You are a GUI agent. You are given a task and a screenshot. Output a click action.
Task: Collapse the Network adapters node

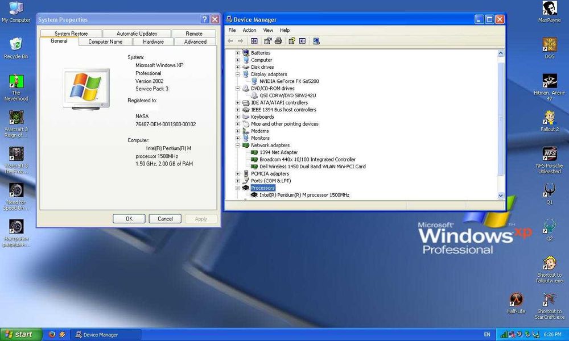click(237, 145)
